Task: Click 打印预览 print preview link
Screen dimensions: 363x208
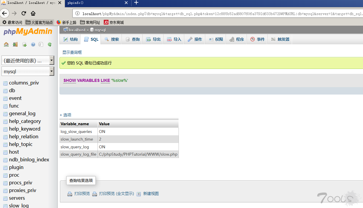Action: 82,194
